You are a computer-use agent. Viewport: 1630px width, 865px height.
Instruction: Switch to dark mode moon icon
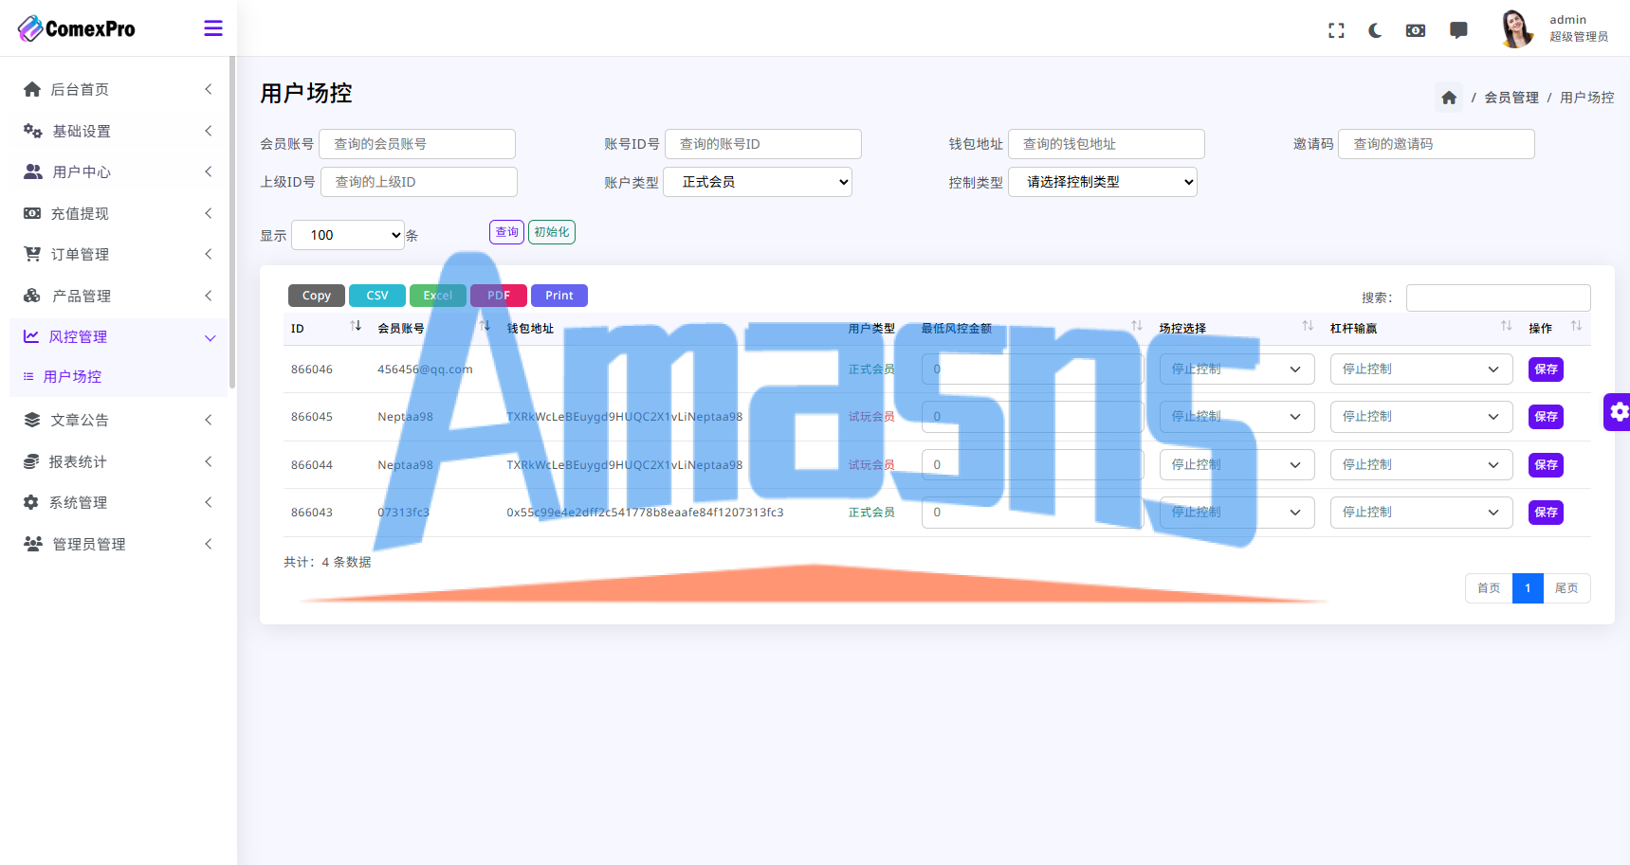click(1375, 30)
